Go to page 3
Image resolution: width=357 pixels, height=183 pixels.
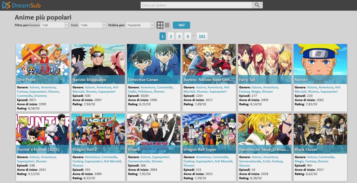[x=179, y=36]
